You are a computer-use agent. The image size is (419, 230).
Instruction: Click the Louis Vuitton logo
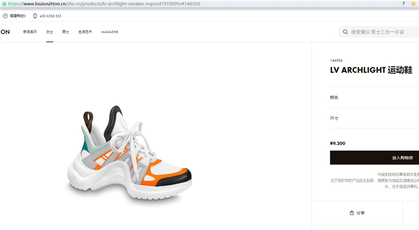[x=5, y=32]
